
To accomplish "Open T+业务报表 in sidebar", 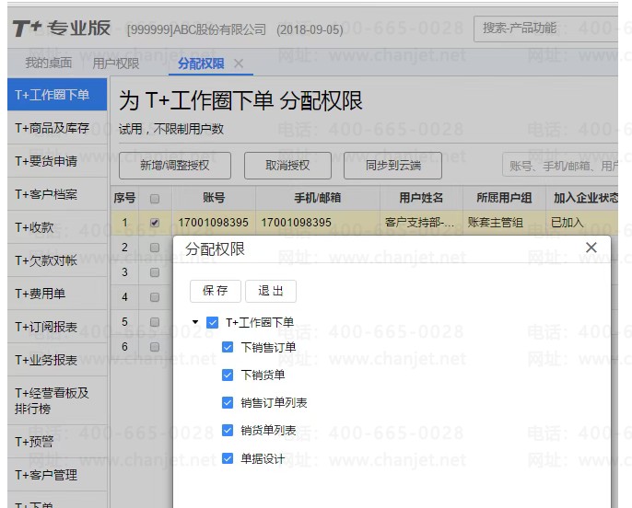I will tap(57, 360).
